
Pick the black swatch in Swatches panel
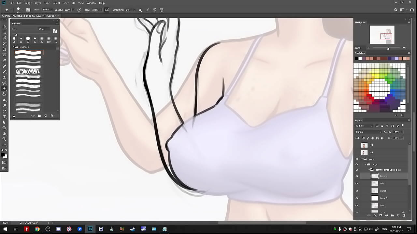click(x=356, y=58)
